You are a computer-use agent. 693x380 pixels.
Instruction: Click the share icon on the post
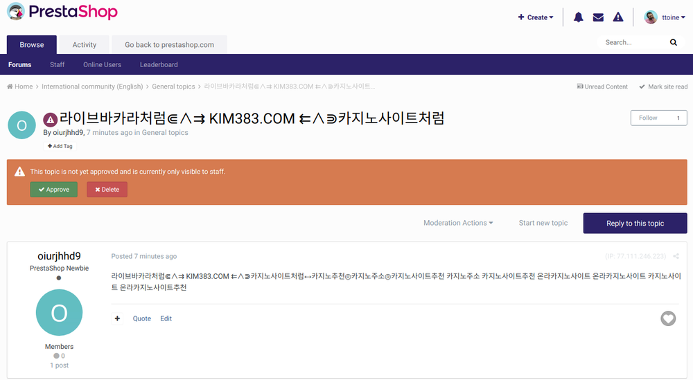coord(676,256)
